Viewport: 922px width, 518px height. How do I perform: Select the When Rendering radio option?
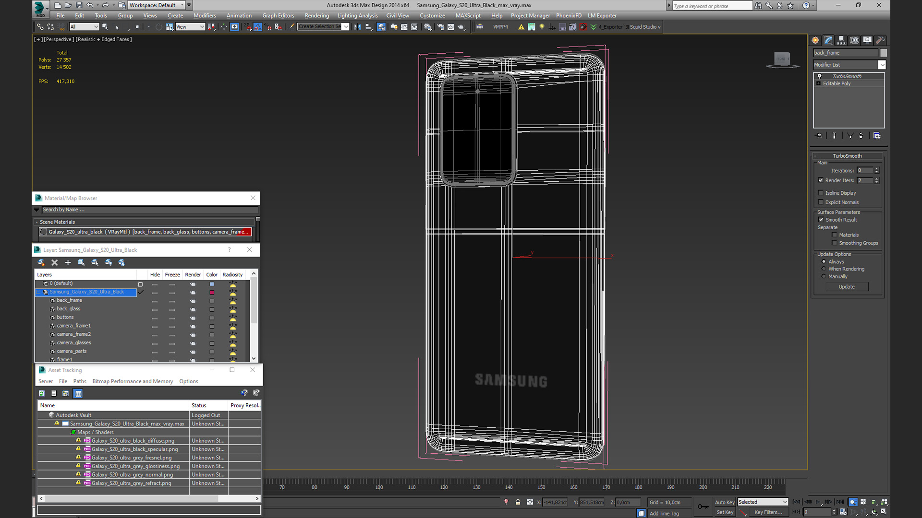click(824, 269)
